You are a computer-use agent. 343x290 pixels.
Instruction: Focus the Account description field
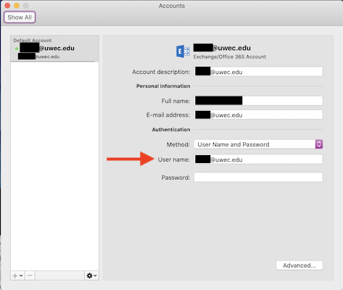[258, 72]
